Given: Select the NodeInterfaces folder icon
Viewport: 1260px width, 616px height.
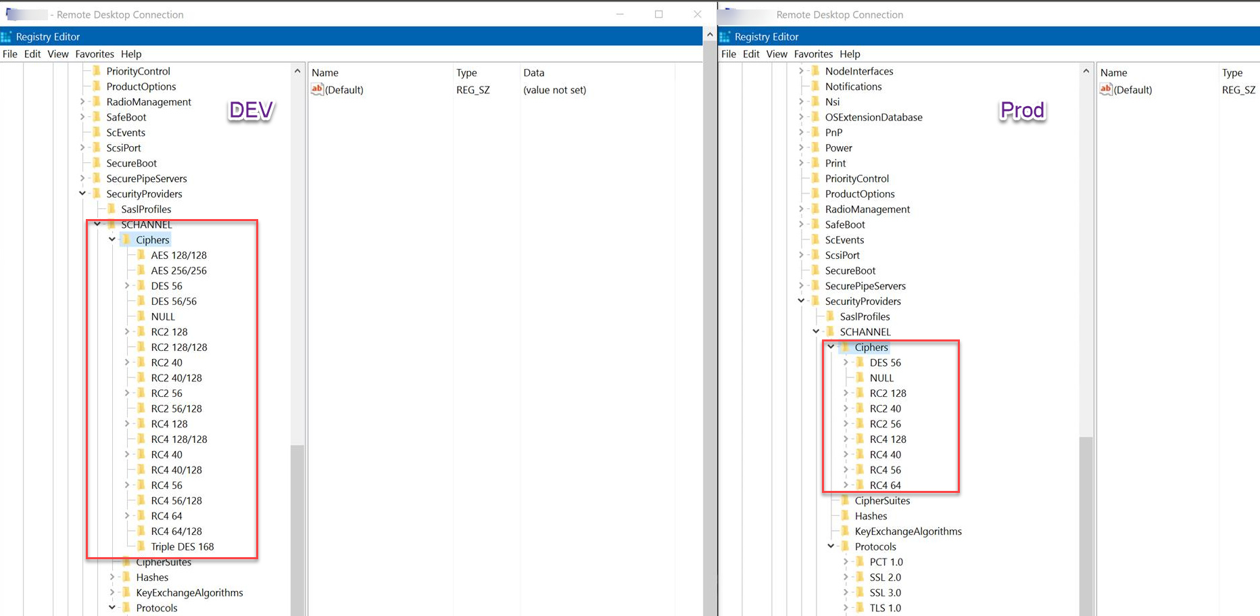Looking at the screenshot, I should coord(815,71).
